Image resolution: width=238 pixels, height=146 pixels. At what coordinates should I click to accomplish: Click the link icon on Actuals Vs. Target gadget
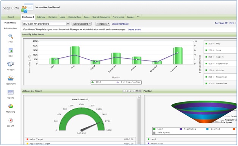coord(130,91)
